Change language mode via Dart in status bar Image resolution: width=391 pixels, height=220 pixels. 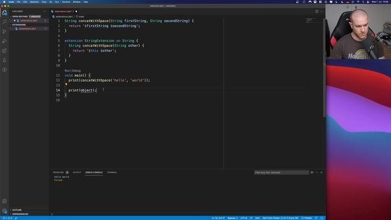[258, 218]
